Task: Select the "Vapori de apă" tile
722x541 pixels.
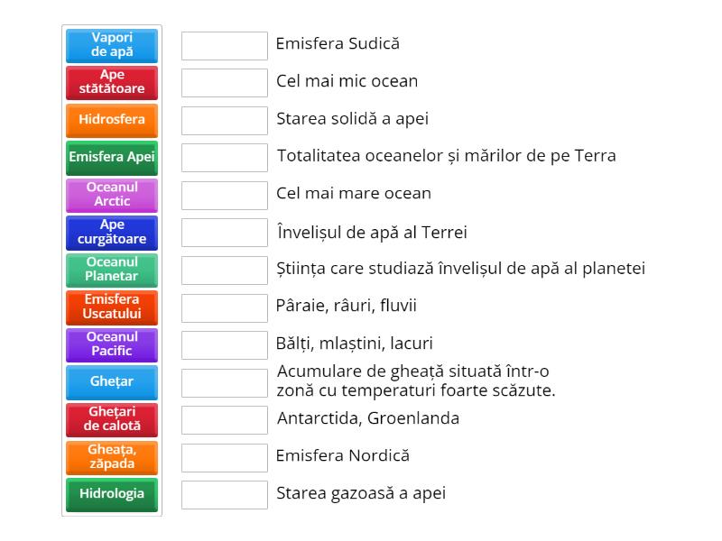Action: tap(111, 44)
